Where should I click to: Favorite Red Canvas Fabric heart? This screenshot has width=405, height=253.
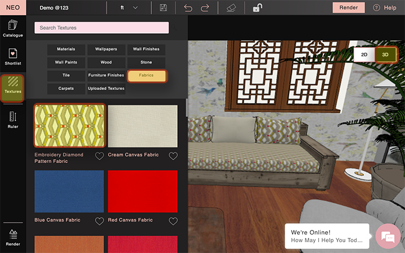(173, 221)
